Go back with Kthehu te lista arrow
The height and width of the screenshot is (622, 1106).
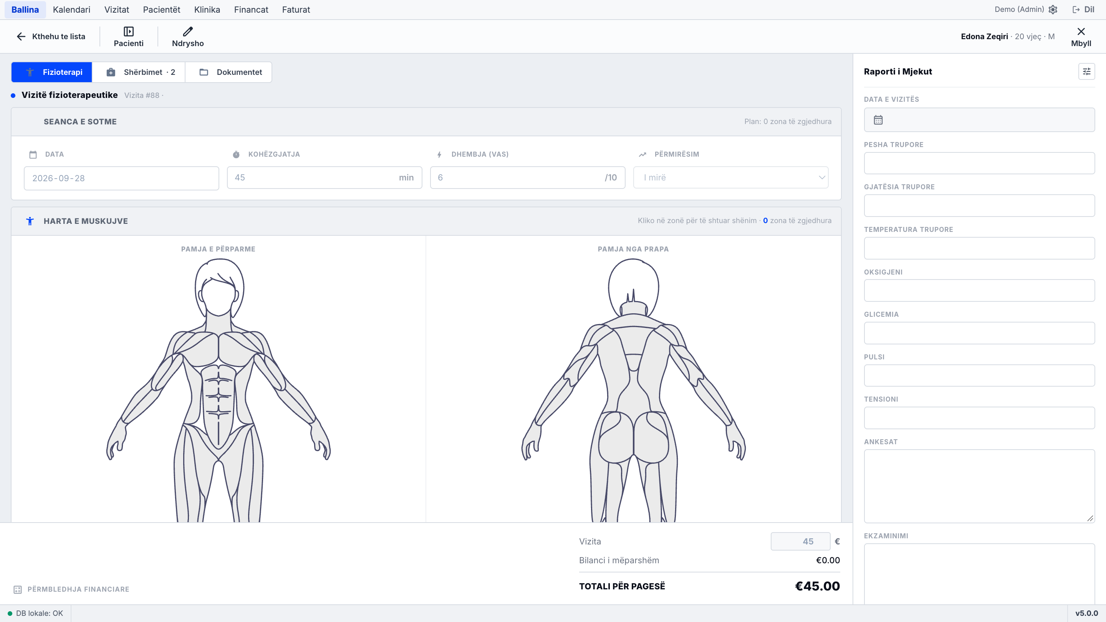pyautogui.click(x=21, y=36)
